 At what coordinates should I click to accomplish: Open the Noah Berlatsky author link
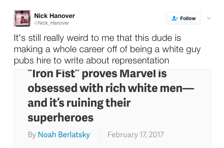pyautogui.click(x=64, y=135)
